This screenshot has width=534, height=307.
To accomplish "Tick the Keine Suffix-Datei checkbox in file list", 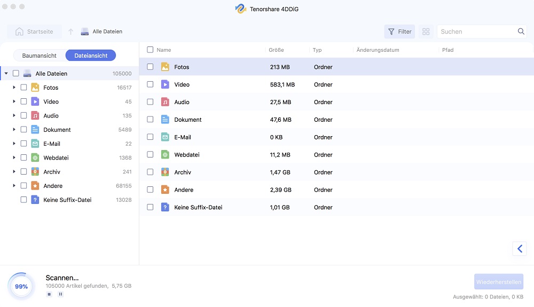I will coord(150,207).
